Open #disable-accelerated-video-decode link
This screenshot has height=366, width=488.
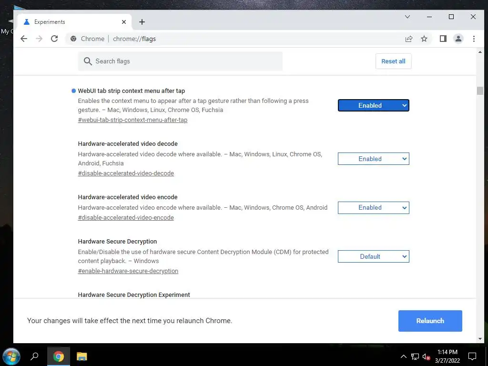(x=126, y=173)
